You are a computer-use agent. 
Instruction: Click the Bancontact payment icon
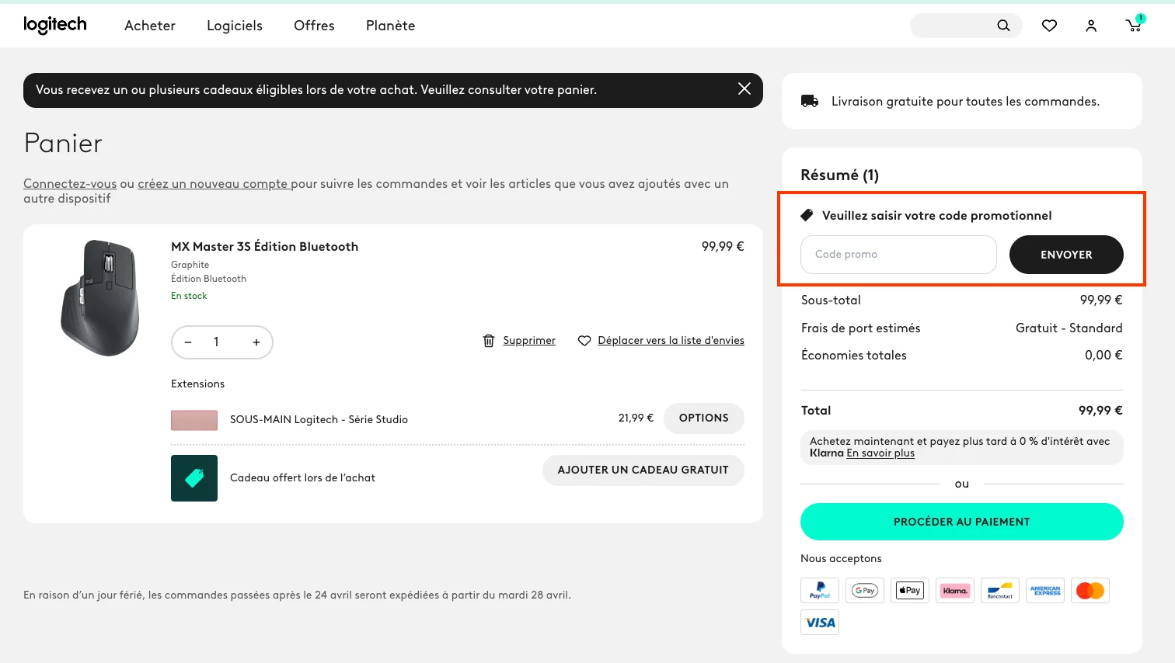click(1000, 591)
